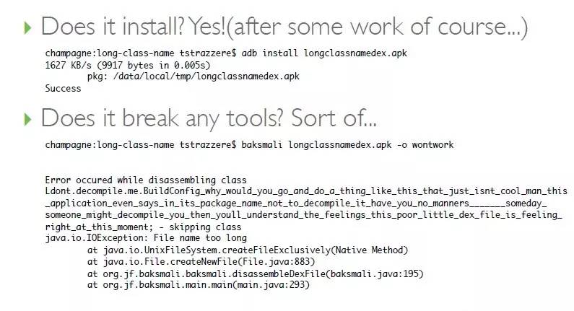
Task: Click the green arrow bullet beside "Does it break any tools?"
Action: pyautogui.click(x=28, y=118)
